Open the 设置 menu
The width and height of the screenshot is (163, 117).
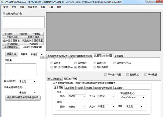coord(22,7)
